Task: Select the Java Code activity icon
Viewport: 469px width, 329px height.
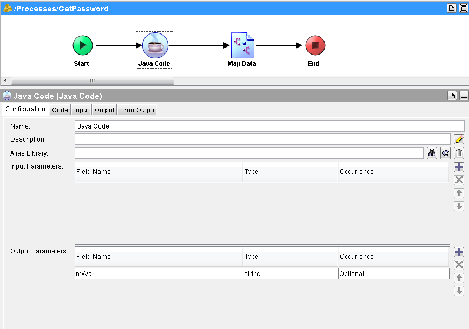Action: coord(155,45)
